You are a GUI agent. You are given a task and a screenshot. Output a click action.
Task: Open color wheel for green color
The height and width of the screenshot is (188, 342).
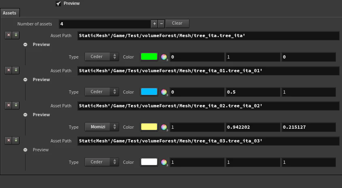(x=164, y=57)
